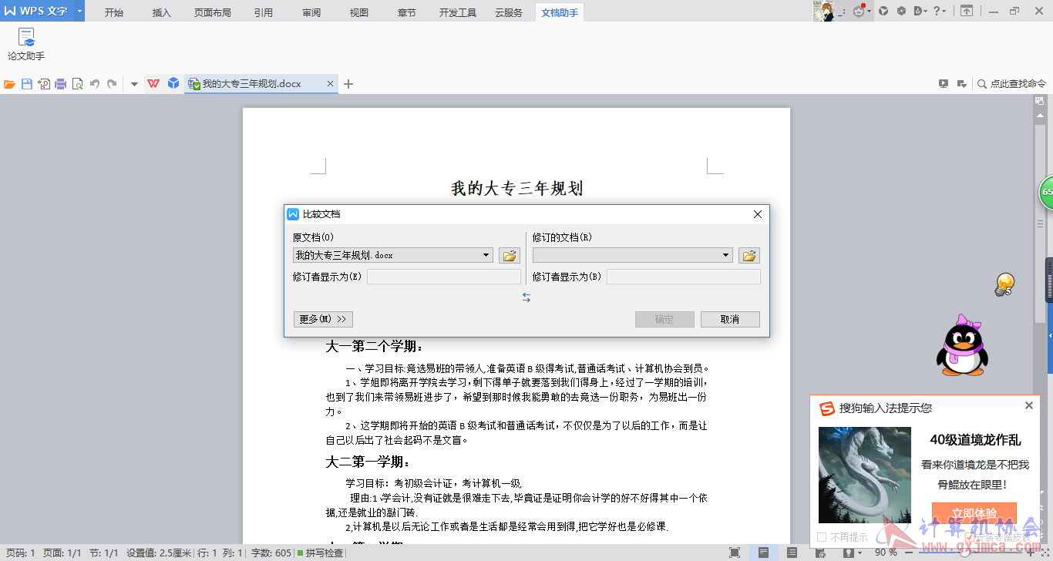The image size is (1053, 561).
Task: Click the dragon ad thumbnail image
Action: coord(865,475)
